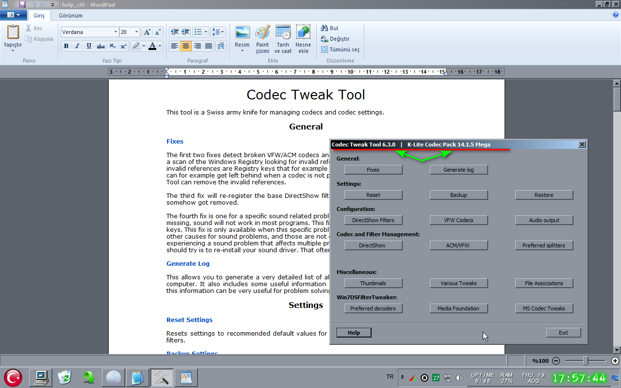Open the font size 20 dropdown

click(136, 32)
